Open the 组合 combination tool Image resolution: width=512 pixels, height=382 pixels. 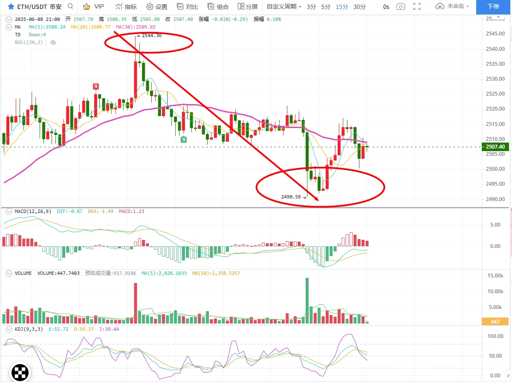[x=218, y=6]
